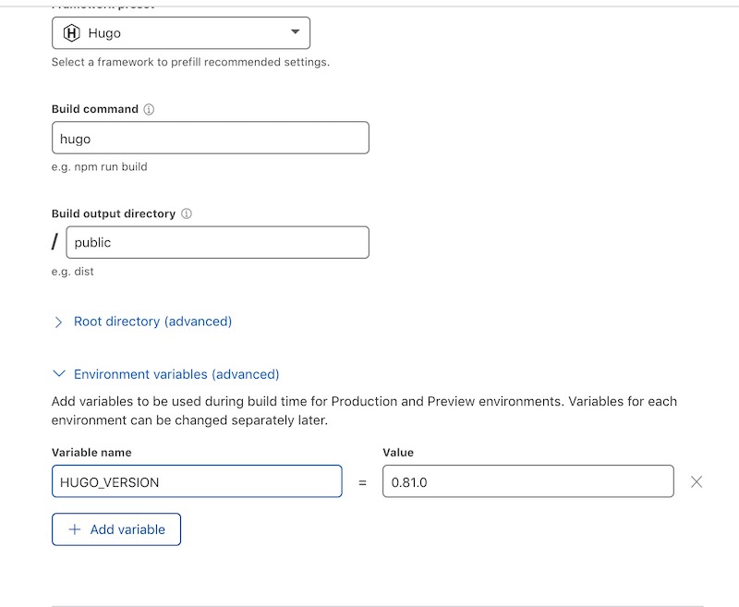Collapse Environment variables (advanced) section
The image size is (739, 607).
[165, 374]
